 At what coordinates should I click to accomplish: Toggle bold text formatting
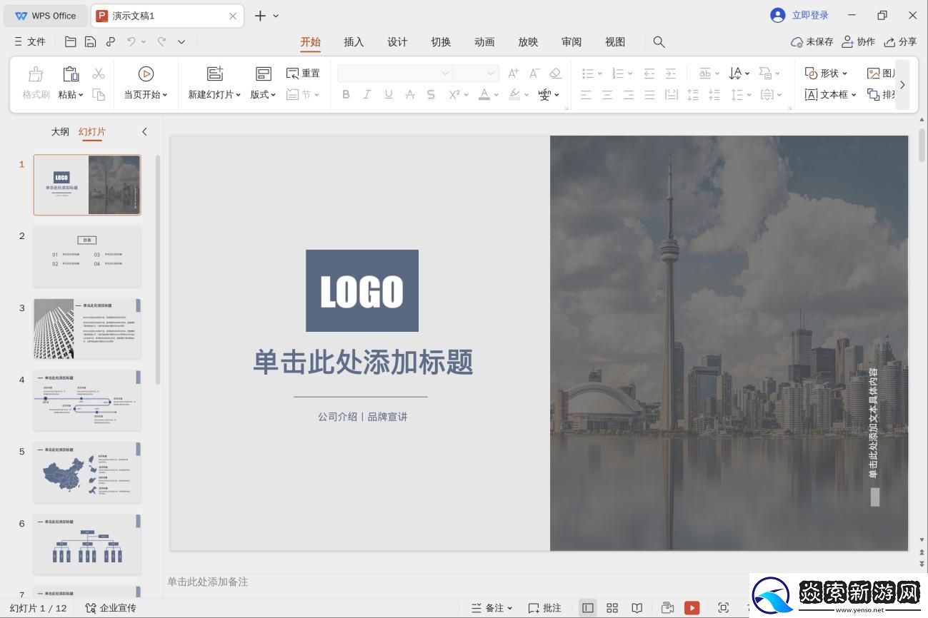click(x=346, y=94)
